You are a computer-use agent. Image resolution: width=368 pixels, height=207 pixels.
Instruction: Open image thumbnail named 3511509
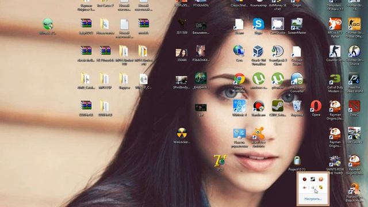[182, 24]
